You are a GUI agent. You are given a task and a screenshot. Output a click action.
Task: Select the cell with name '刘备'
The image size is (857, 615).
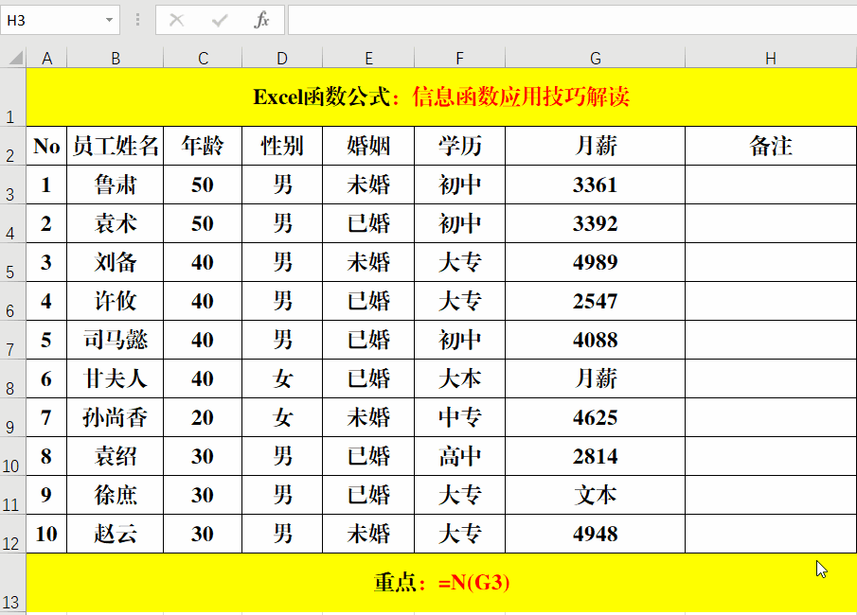116,262
